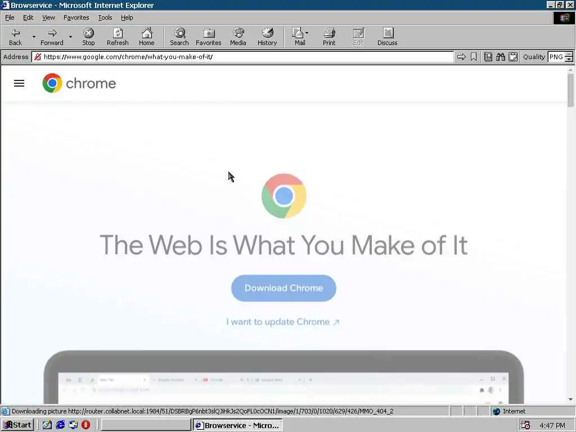Open the Edit menu

pyautogui.click(x=28, y=17)
